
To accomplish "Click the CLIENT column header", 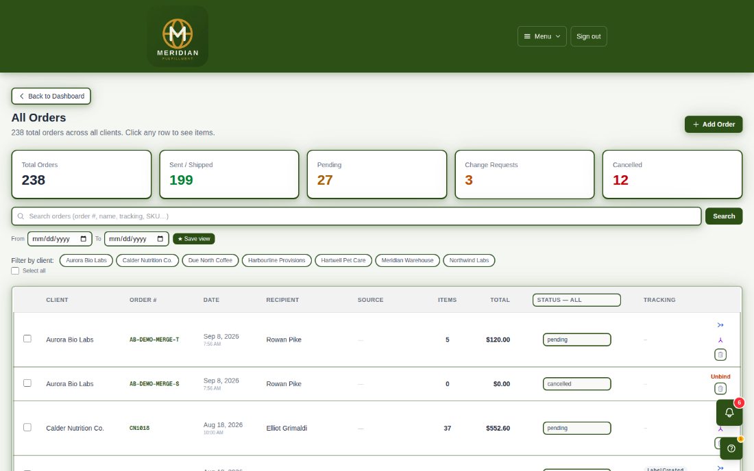I will click(x=57, y=300).
